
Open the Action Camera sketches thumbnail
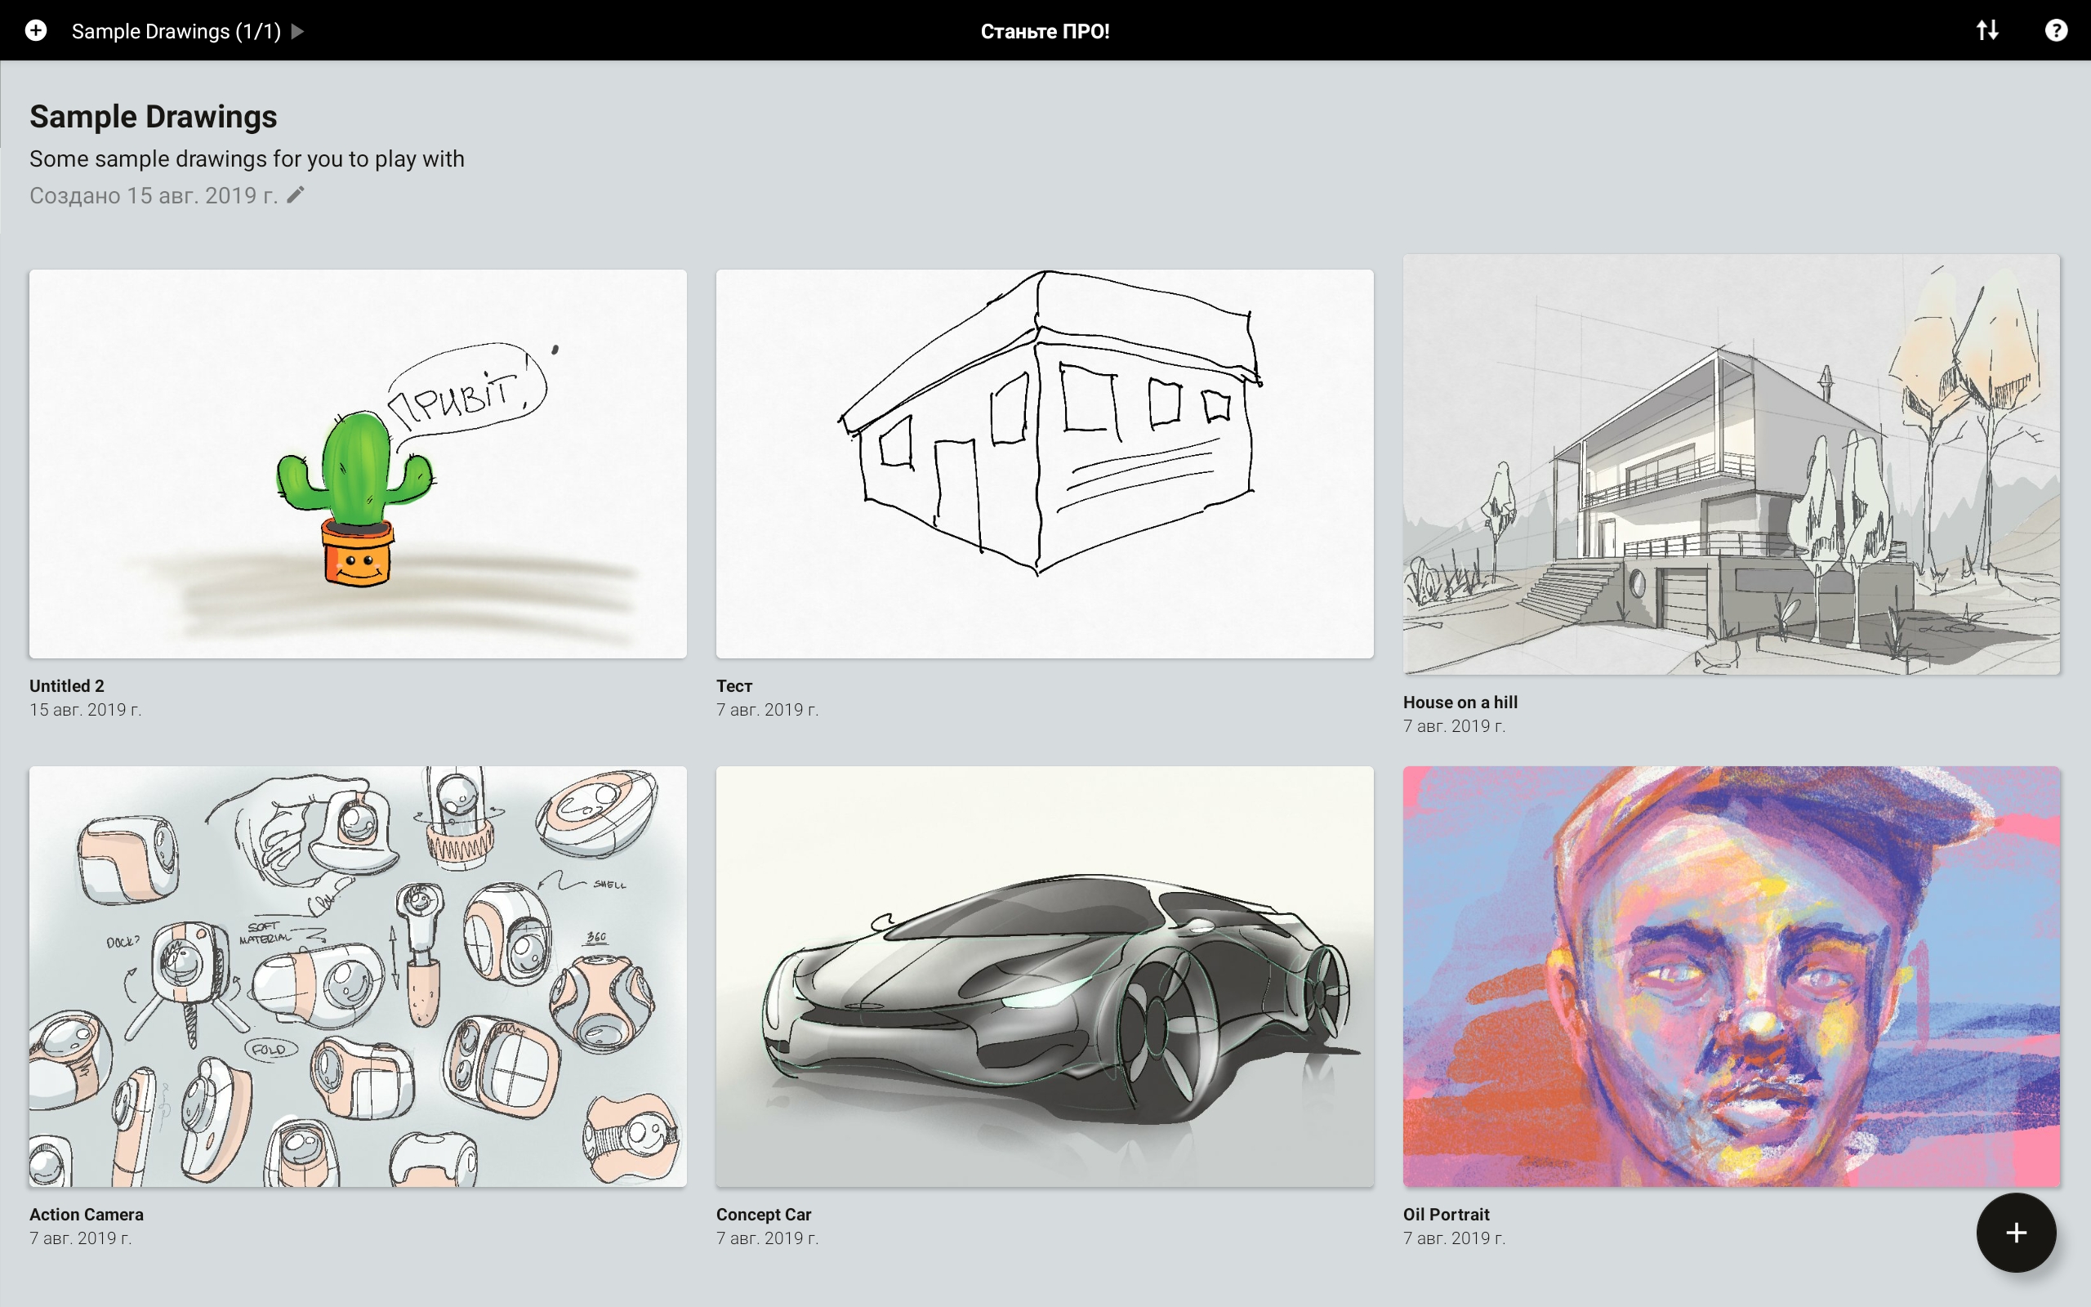click(358, 976)
